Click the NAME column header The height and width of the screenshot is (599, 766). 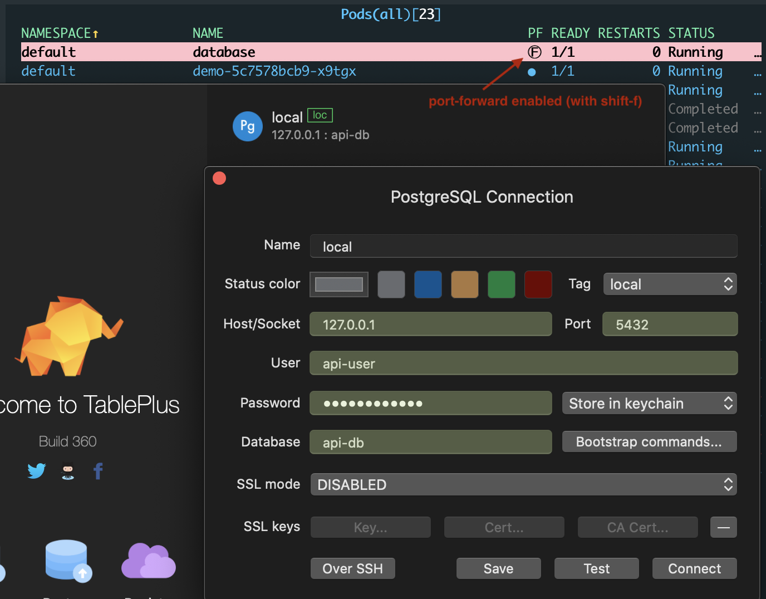(208, 33)
